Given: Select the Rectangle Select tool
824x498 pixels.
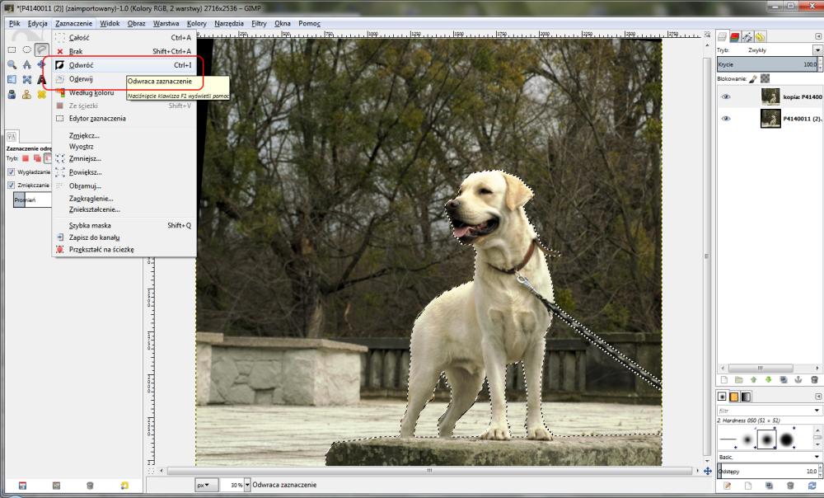Looking at the screenshot, I should click(x=12, y=50).
